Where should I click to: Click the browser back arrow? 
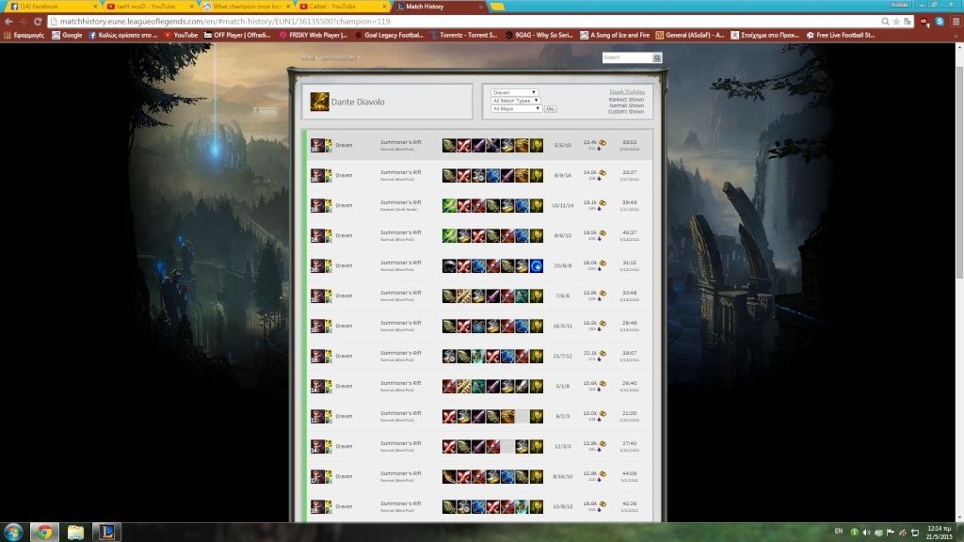[x=8, y=22]
